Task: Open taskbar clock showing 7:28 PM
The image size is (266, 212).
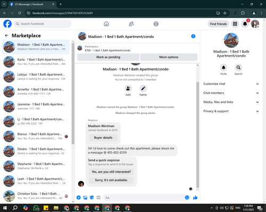Action: pos(248,208)
